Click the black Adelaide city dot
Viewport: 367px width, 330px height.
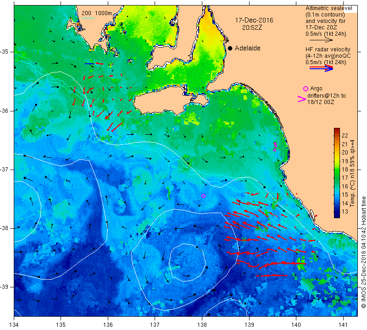click(x=230, y=48)
